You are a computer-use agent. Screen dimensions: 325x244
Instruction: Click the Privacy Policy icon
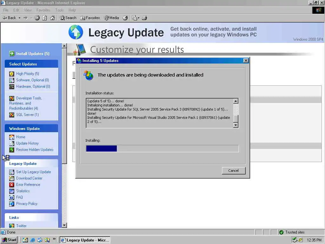(12, 204)
